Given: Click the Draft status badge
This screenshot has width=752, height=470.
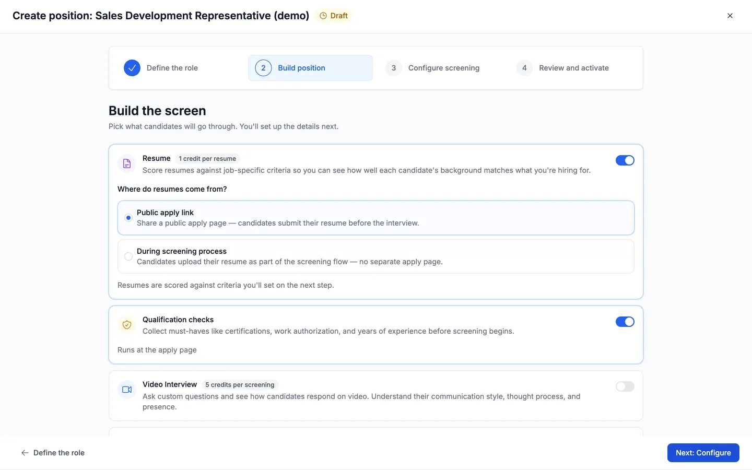Looking at the screenshot, I should tap(334, 16).
